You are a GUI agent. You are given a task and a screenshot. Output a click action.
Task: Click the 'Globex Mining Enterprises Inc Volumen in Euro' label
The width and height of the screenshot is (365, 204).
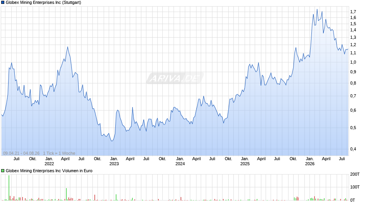point(49,171)
